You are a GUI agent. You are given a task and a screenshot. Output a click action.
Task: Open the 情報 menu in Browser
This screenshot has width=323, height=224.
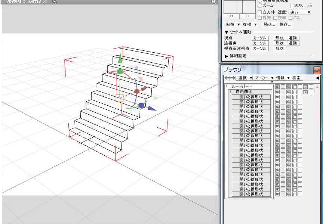coord(282,78)
